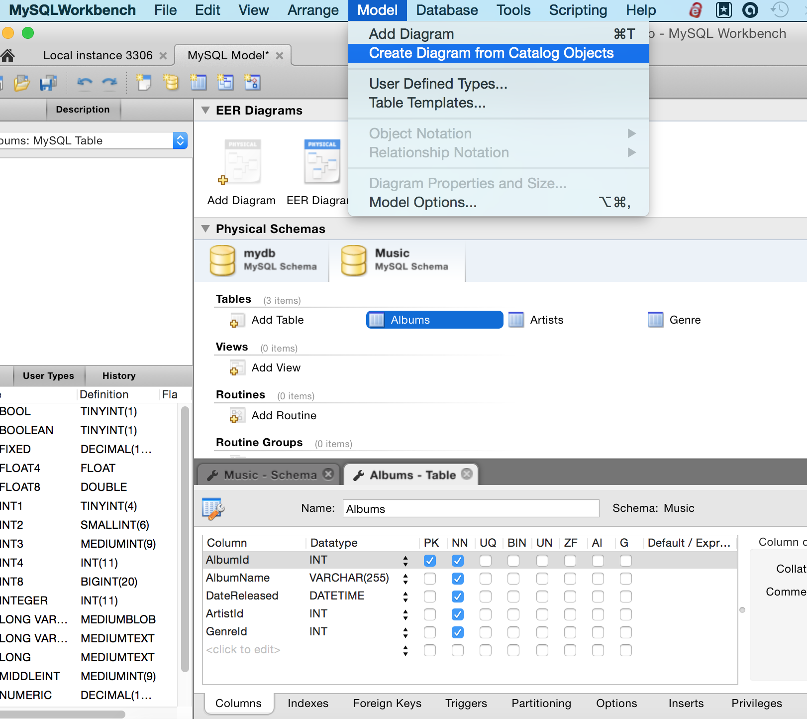Click the Add View icon
Screen dimensions: 807x719
pyautogui.click(x=237, y=368)
